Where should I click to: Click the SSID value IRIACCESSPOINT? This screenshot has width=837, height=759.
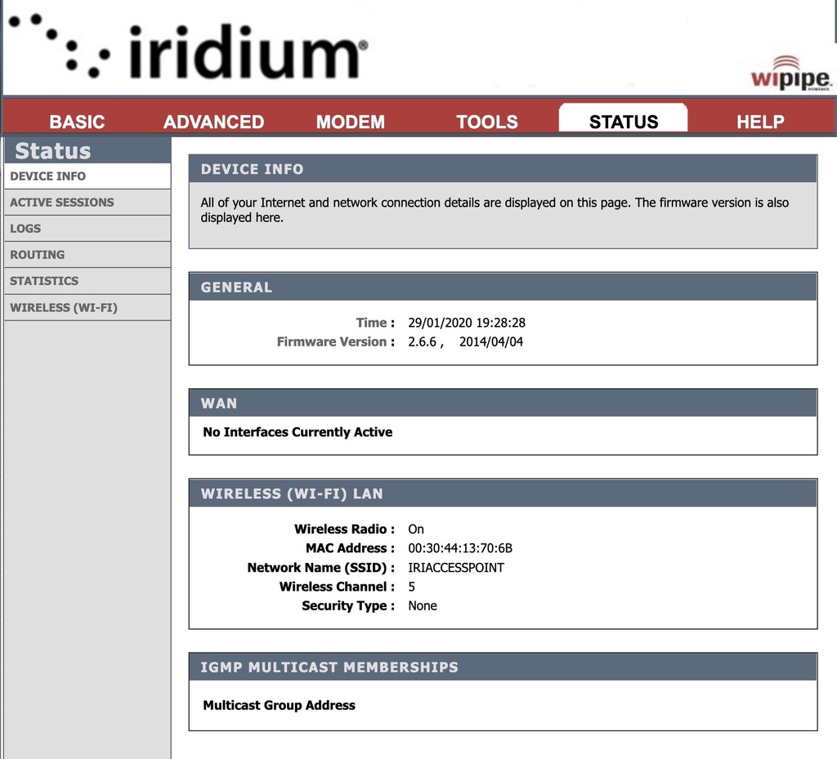[x=456, y=568]
